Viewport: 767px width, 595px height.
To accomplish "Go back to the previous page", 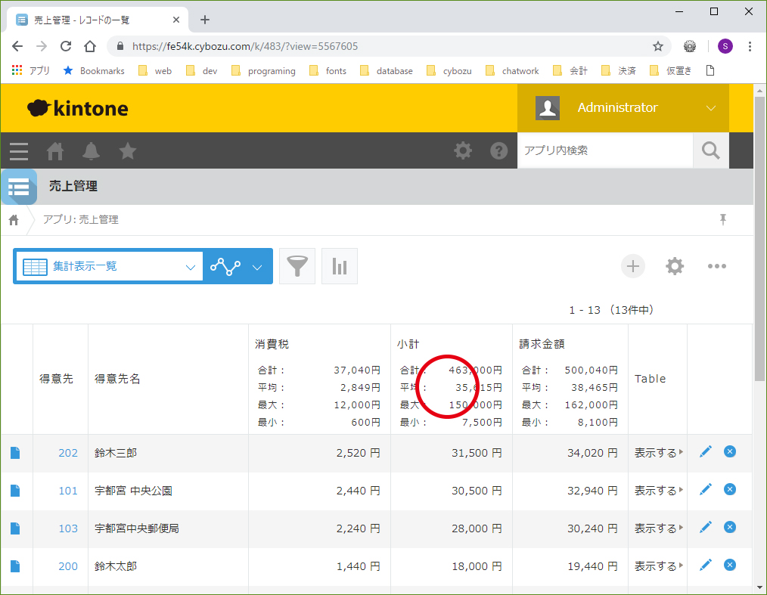I will point(17,46).
